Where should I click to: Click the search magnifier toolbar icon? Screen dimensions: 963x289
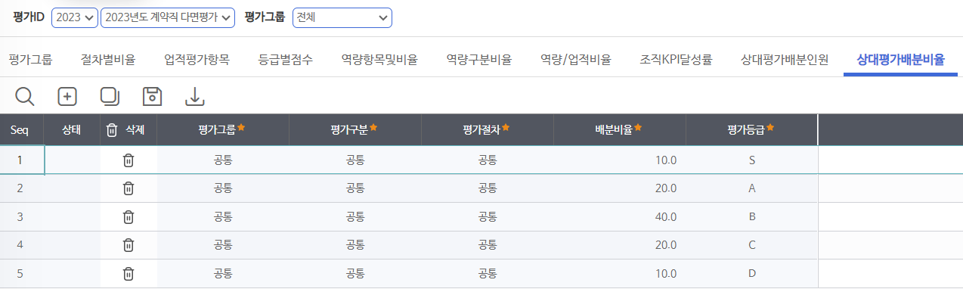[25, 96]
